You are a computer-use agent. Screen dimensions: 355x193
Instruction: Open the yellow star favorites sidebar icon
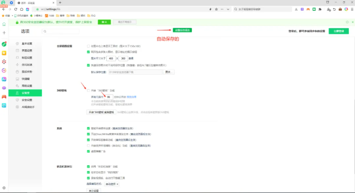(x=4, y=53)
